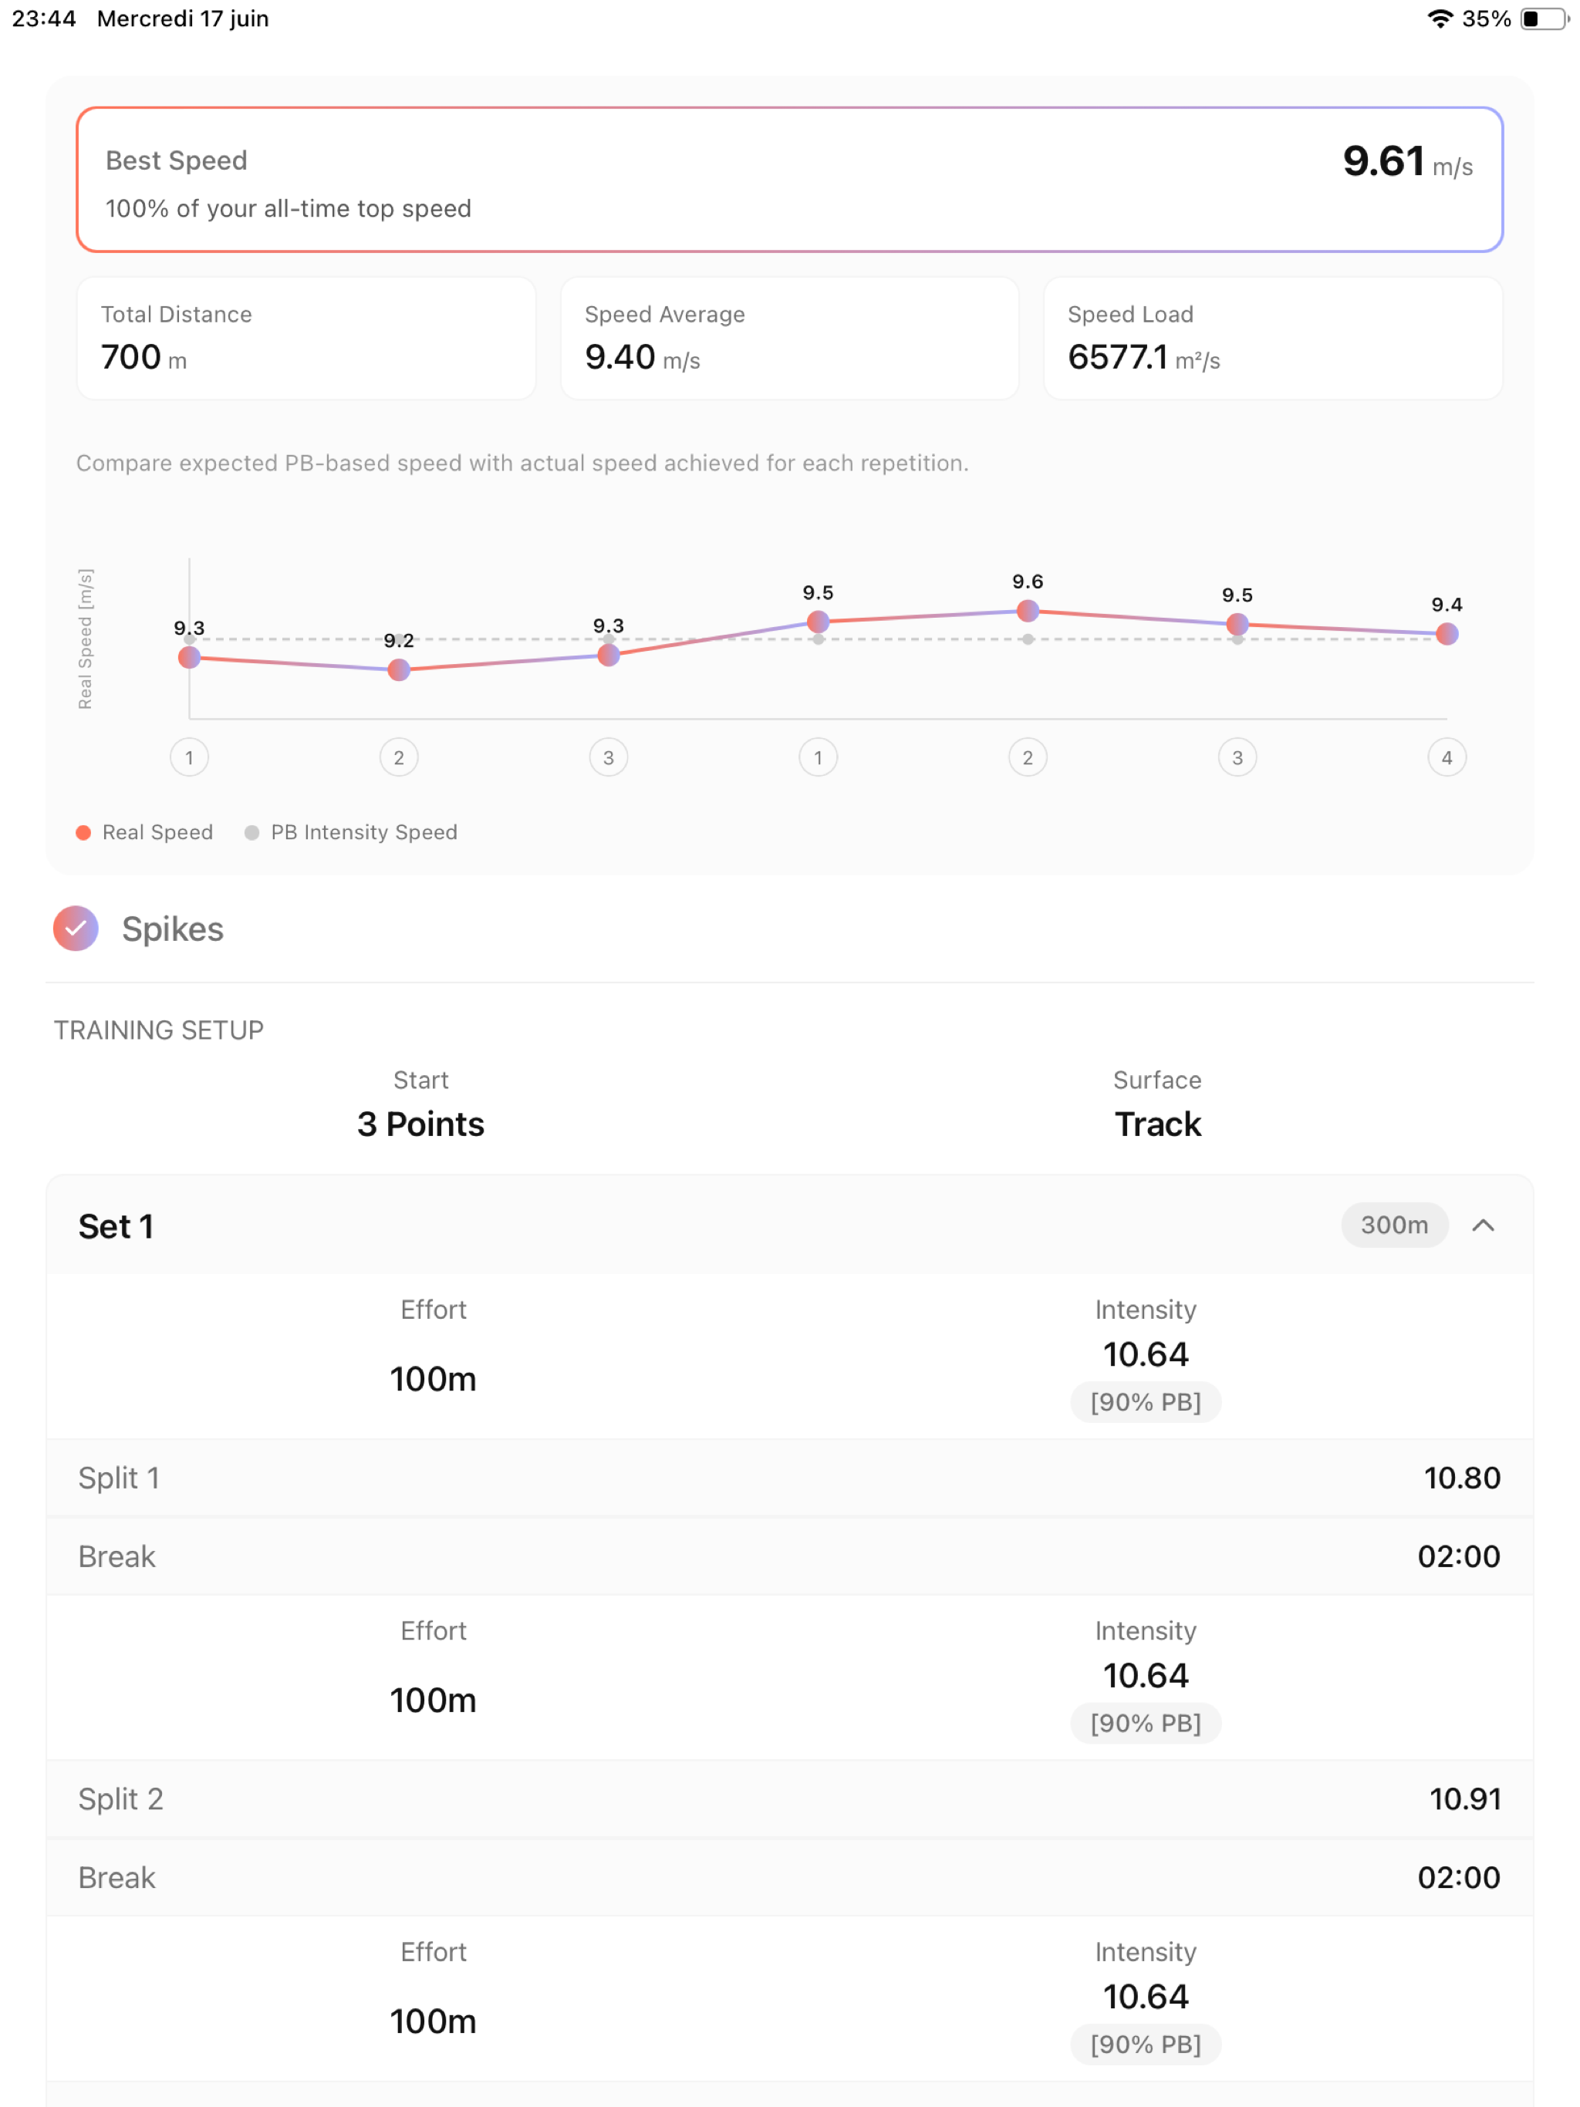Tap the Track surface setting
Image resolution: width=1580 pixels, height=2107 pixels.
(1158, 1125)
